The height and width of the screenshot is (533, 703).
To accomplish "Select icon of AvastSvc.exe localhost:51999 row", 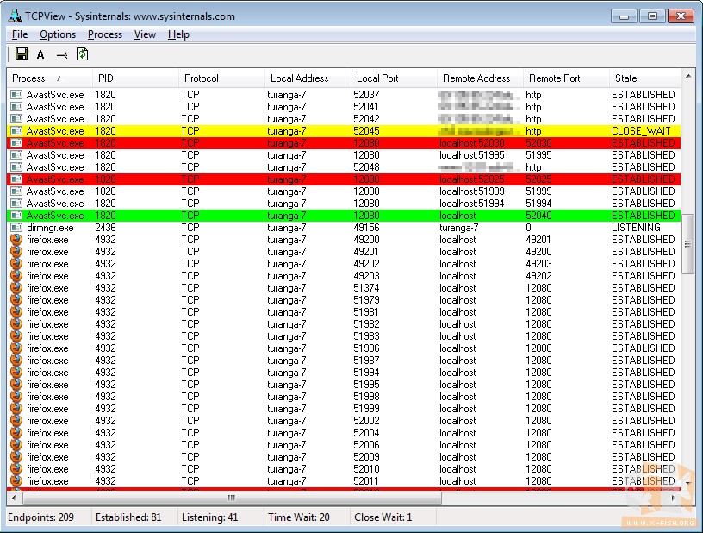I will point(16,191).
